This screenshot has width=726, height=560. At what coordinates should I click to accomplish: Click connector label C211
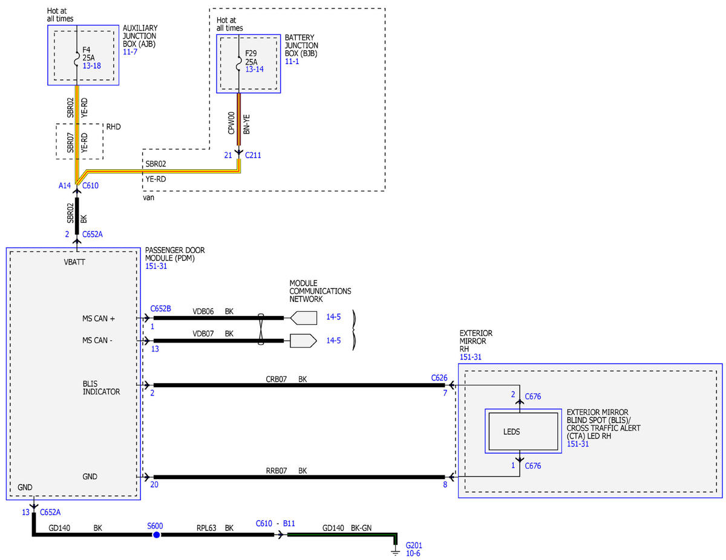(253, 155)
